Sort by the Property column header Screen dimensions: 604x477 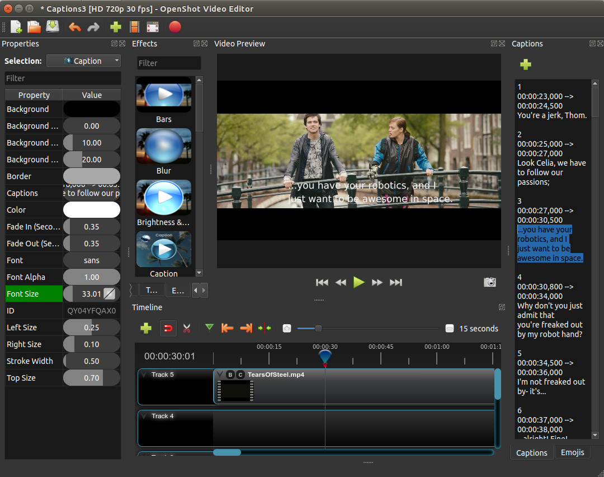coord(34,95)
